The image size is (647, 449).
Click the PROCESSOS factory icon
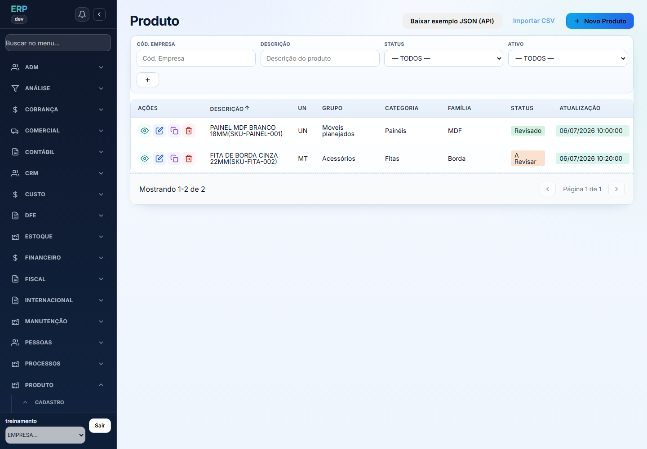coord(15,364)
